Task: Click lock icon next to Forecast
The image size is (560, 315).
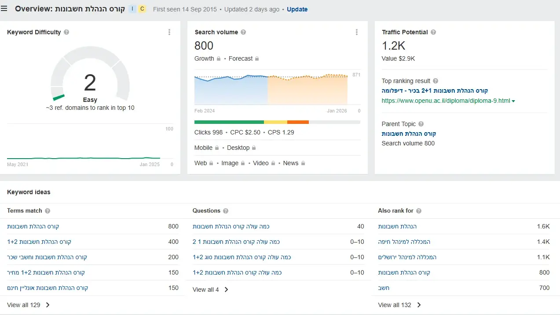Action: coord(257,58)
